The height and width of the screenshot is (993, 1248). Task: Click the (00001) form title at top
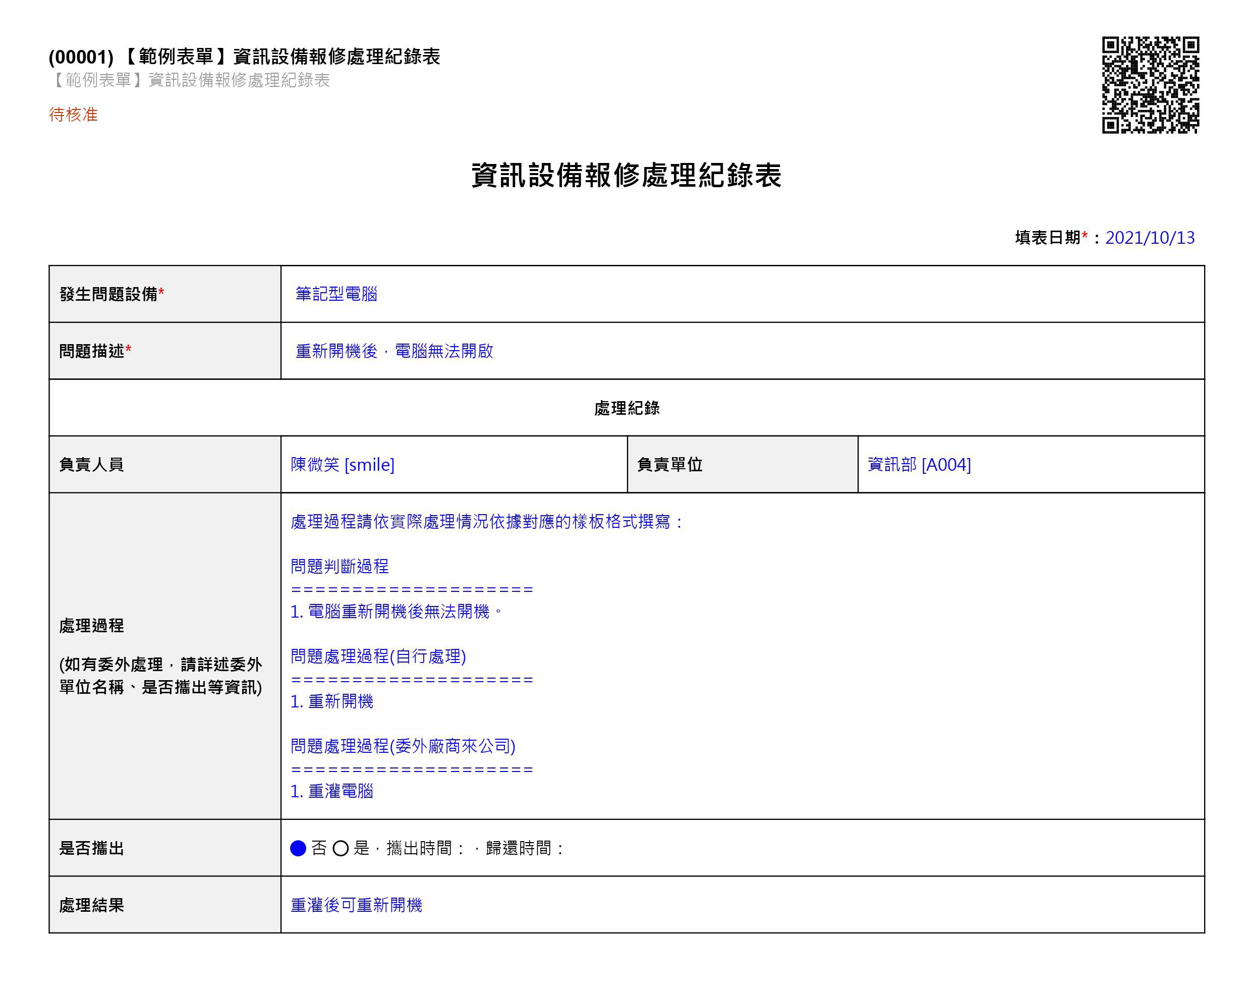click(x=244, y=57)
